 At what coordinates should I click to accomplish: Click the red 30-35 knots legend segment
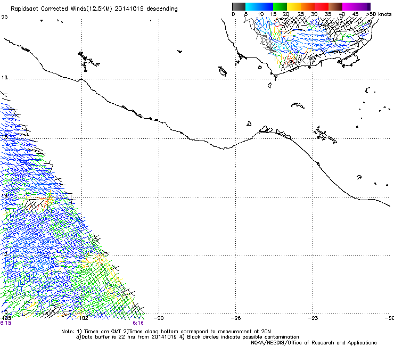(322, 6)
